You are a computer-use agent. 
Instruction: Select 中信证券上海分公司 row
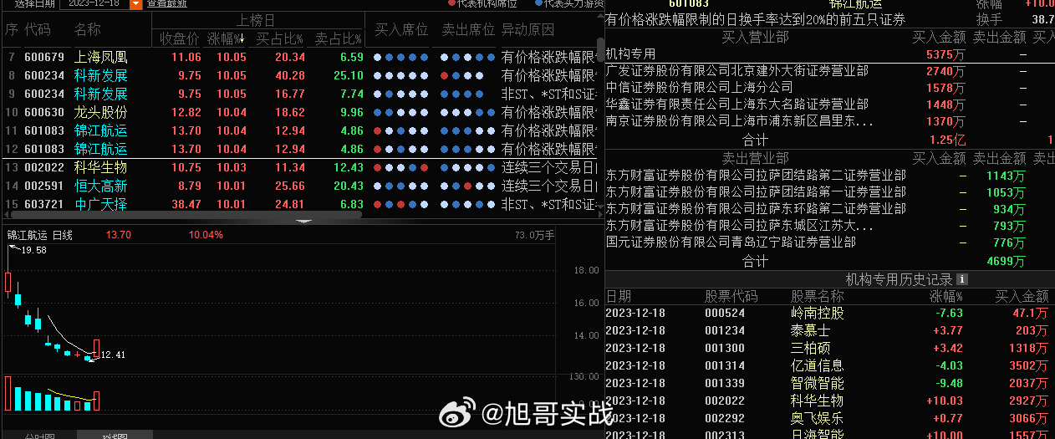click(x=828, y=87)
